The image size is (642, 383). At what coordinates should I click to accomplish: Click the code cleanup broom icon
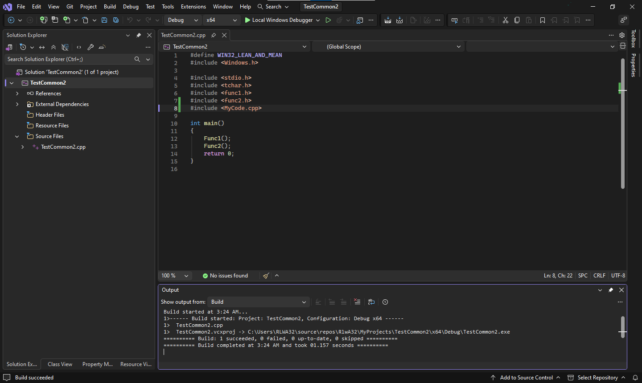266,276
